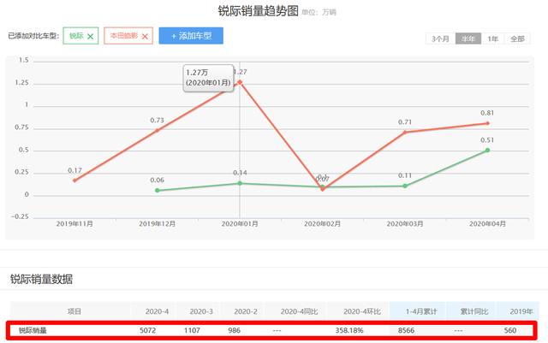Click the 2020-4 column header

click(157, 311)
